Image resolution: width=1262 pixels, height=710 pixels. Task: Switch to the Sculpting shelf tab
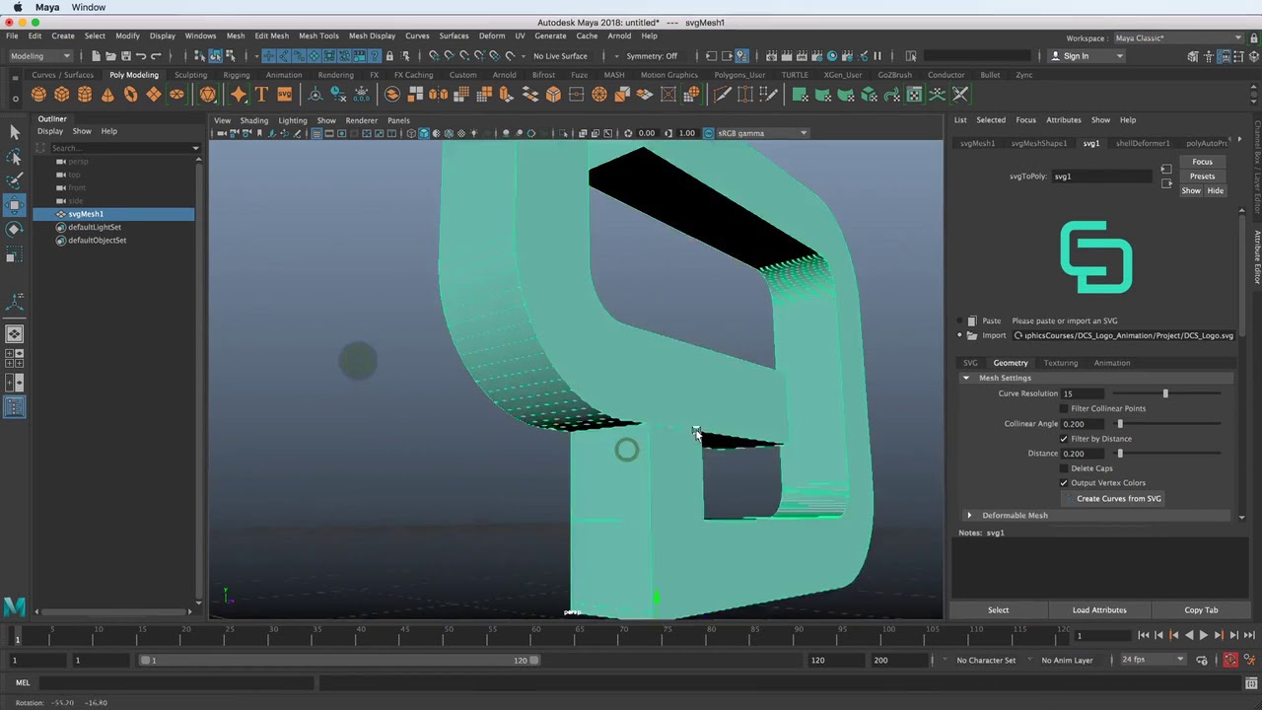(190, 75)
